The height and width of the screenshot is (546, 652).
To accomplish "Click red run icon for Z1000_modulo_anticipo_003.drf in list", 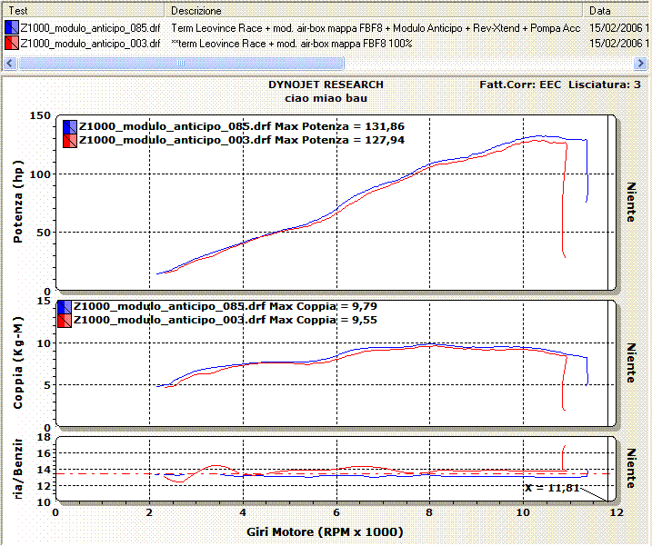I will [11, 43].
